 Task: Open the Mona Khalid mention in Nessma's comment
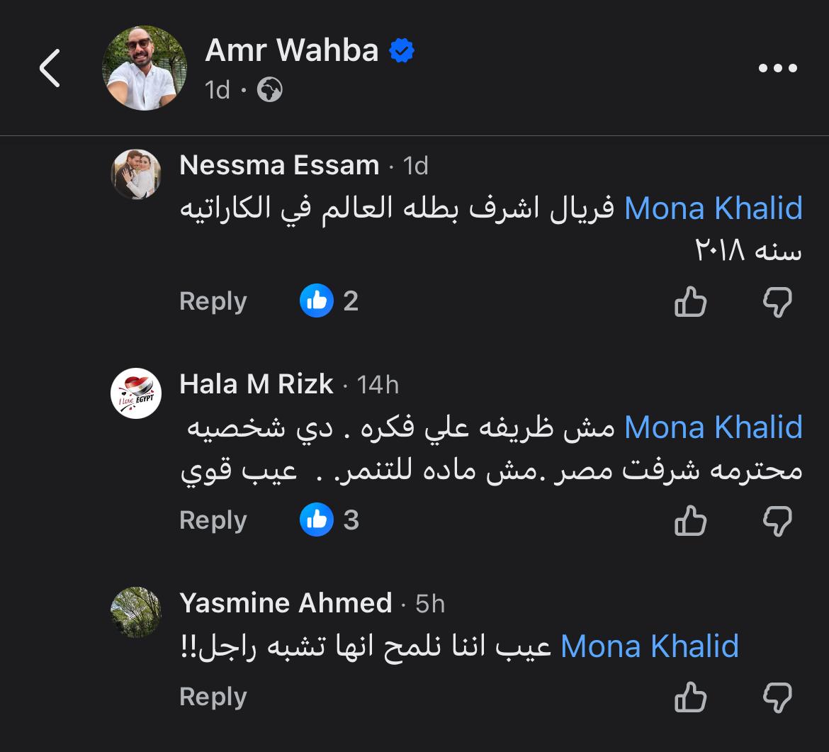click(714, 207)
